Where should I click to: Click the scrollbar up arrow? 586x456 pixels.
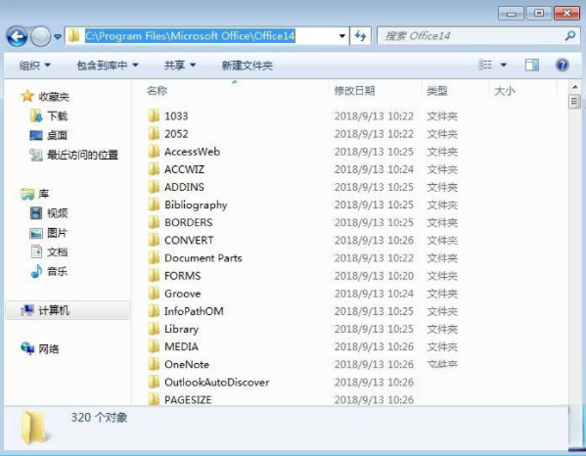pos(574,87)
